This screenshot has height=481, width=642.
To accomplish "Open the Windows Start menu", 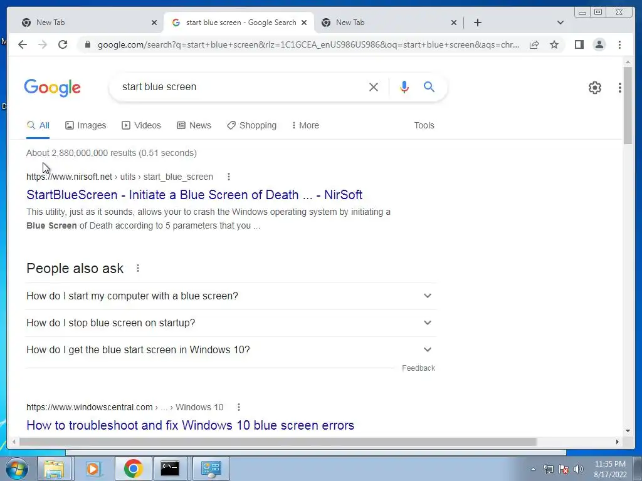I will coord(16,468).
